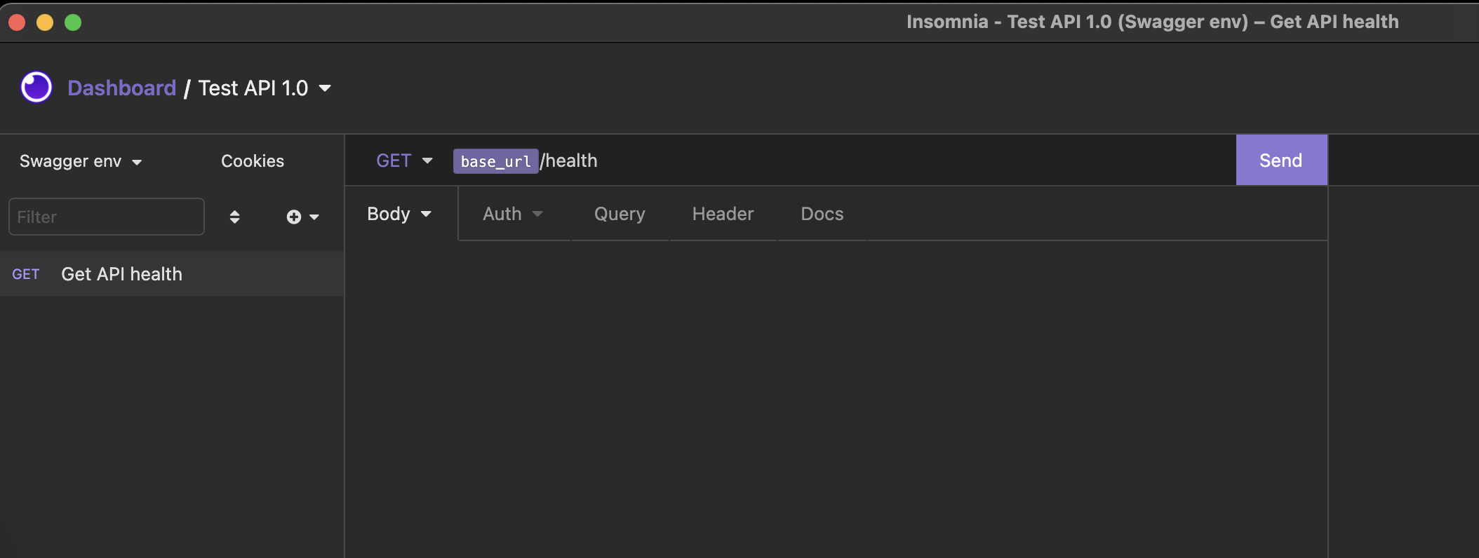1479x558 pixels.
Task: Click the Filter input field
Action: coord(106,217)
